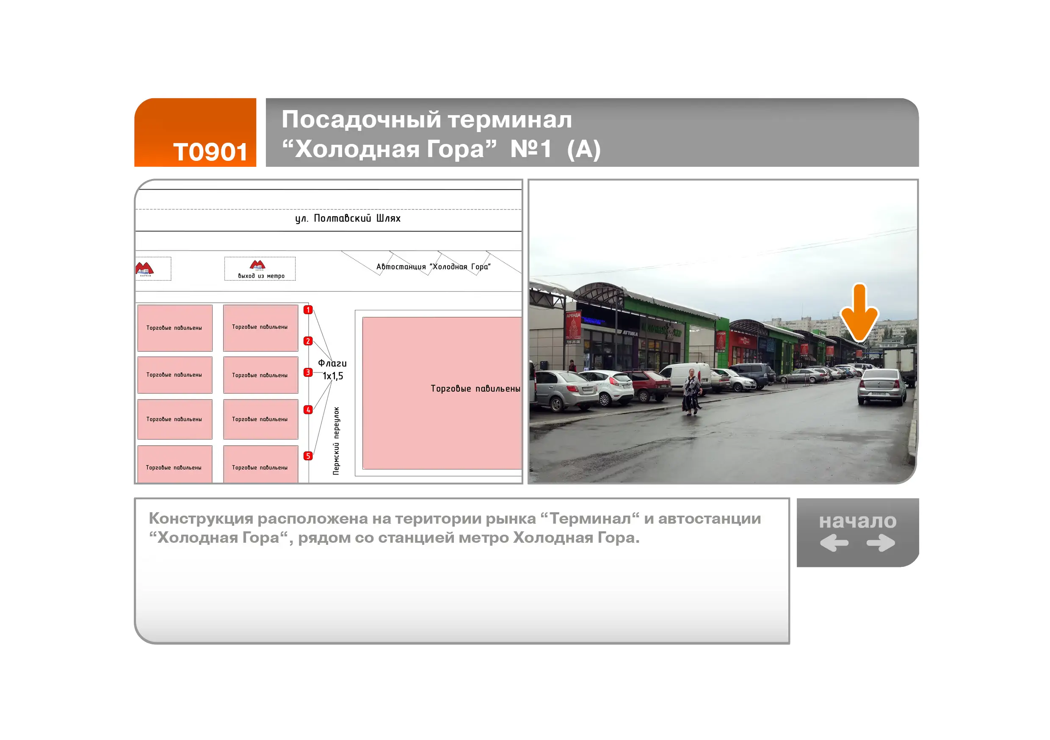
Task: Click the metro logo above 'выход из метро'
Action: tap(257, 265)
